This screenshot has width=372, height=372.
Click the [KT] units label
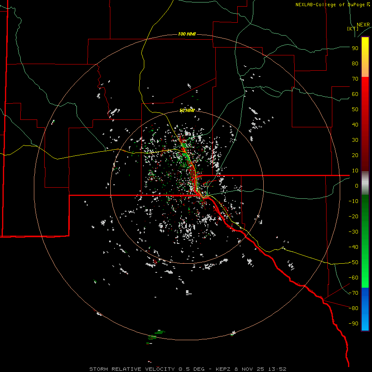pos(353,29)
